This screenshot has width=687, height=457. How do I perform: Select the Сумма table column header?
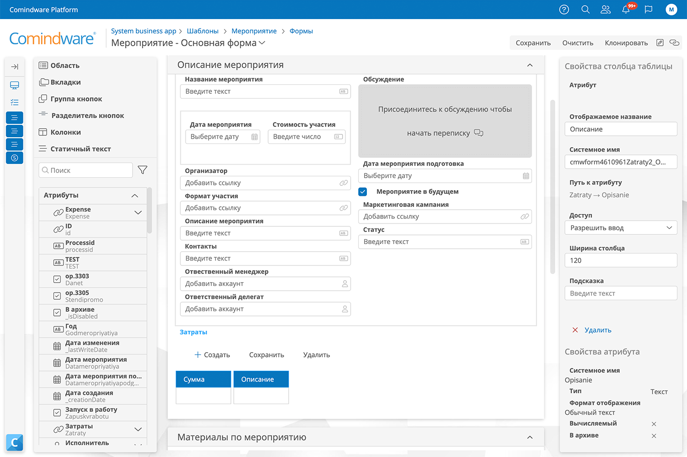click(203, 379)
